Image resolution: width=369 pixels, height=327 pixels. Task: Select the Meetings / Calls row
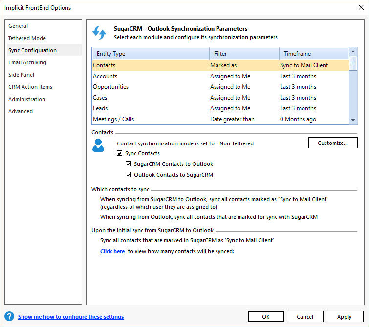[x=113, y=119]
